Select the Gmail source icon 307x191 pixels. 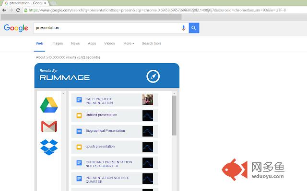pos(49,126)
